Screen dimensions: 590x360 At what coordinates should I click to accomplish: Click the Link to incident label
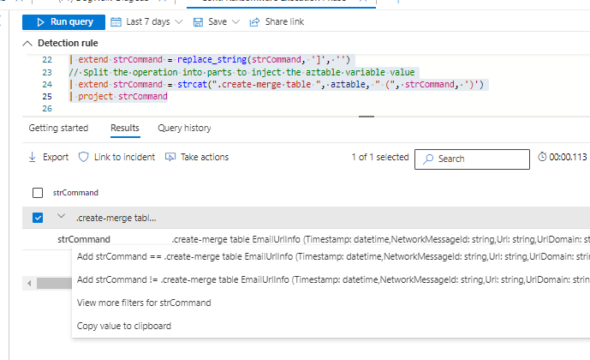[124, 157]
